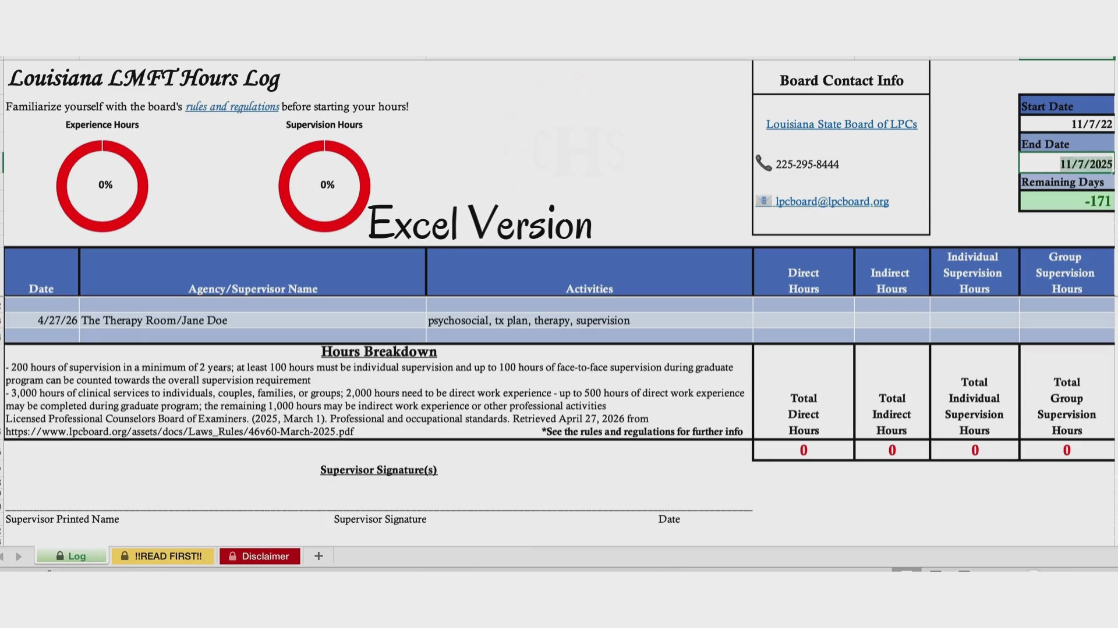Switch to the Log sheet tab
This screenshot has height=628, width=1118.
tap(72, 556)
